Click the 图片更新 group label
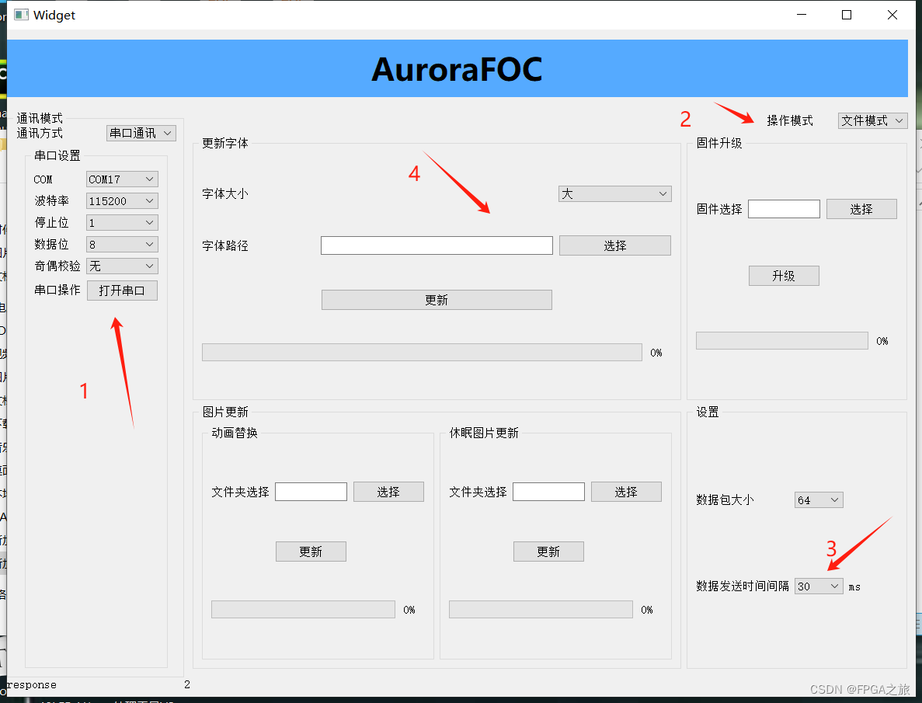This screenshot has width=922, height=703. pos(225,412)
